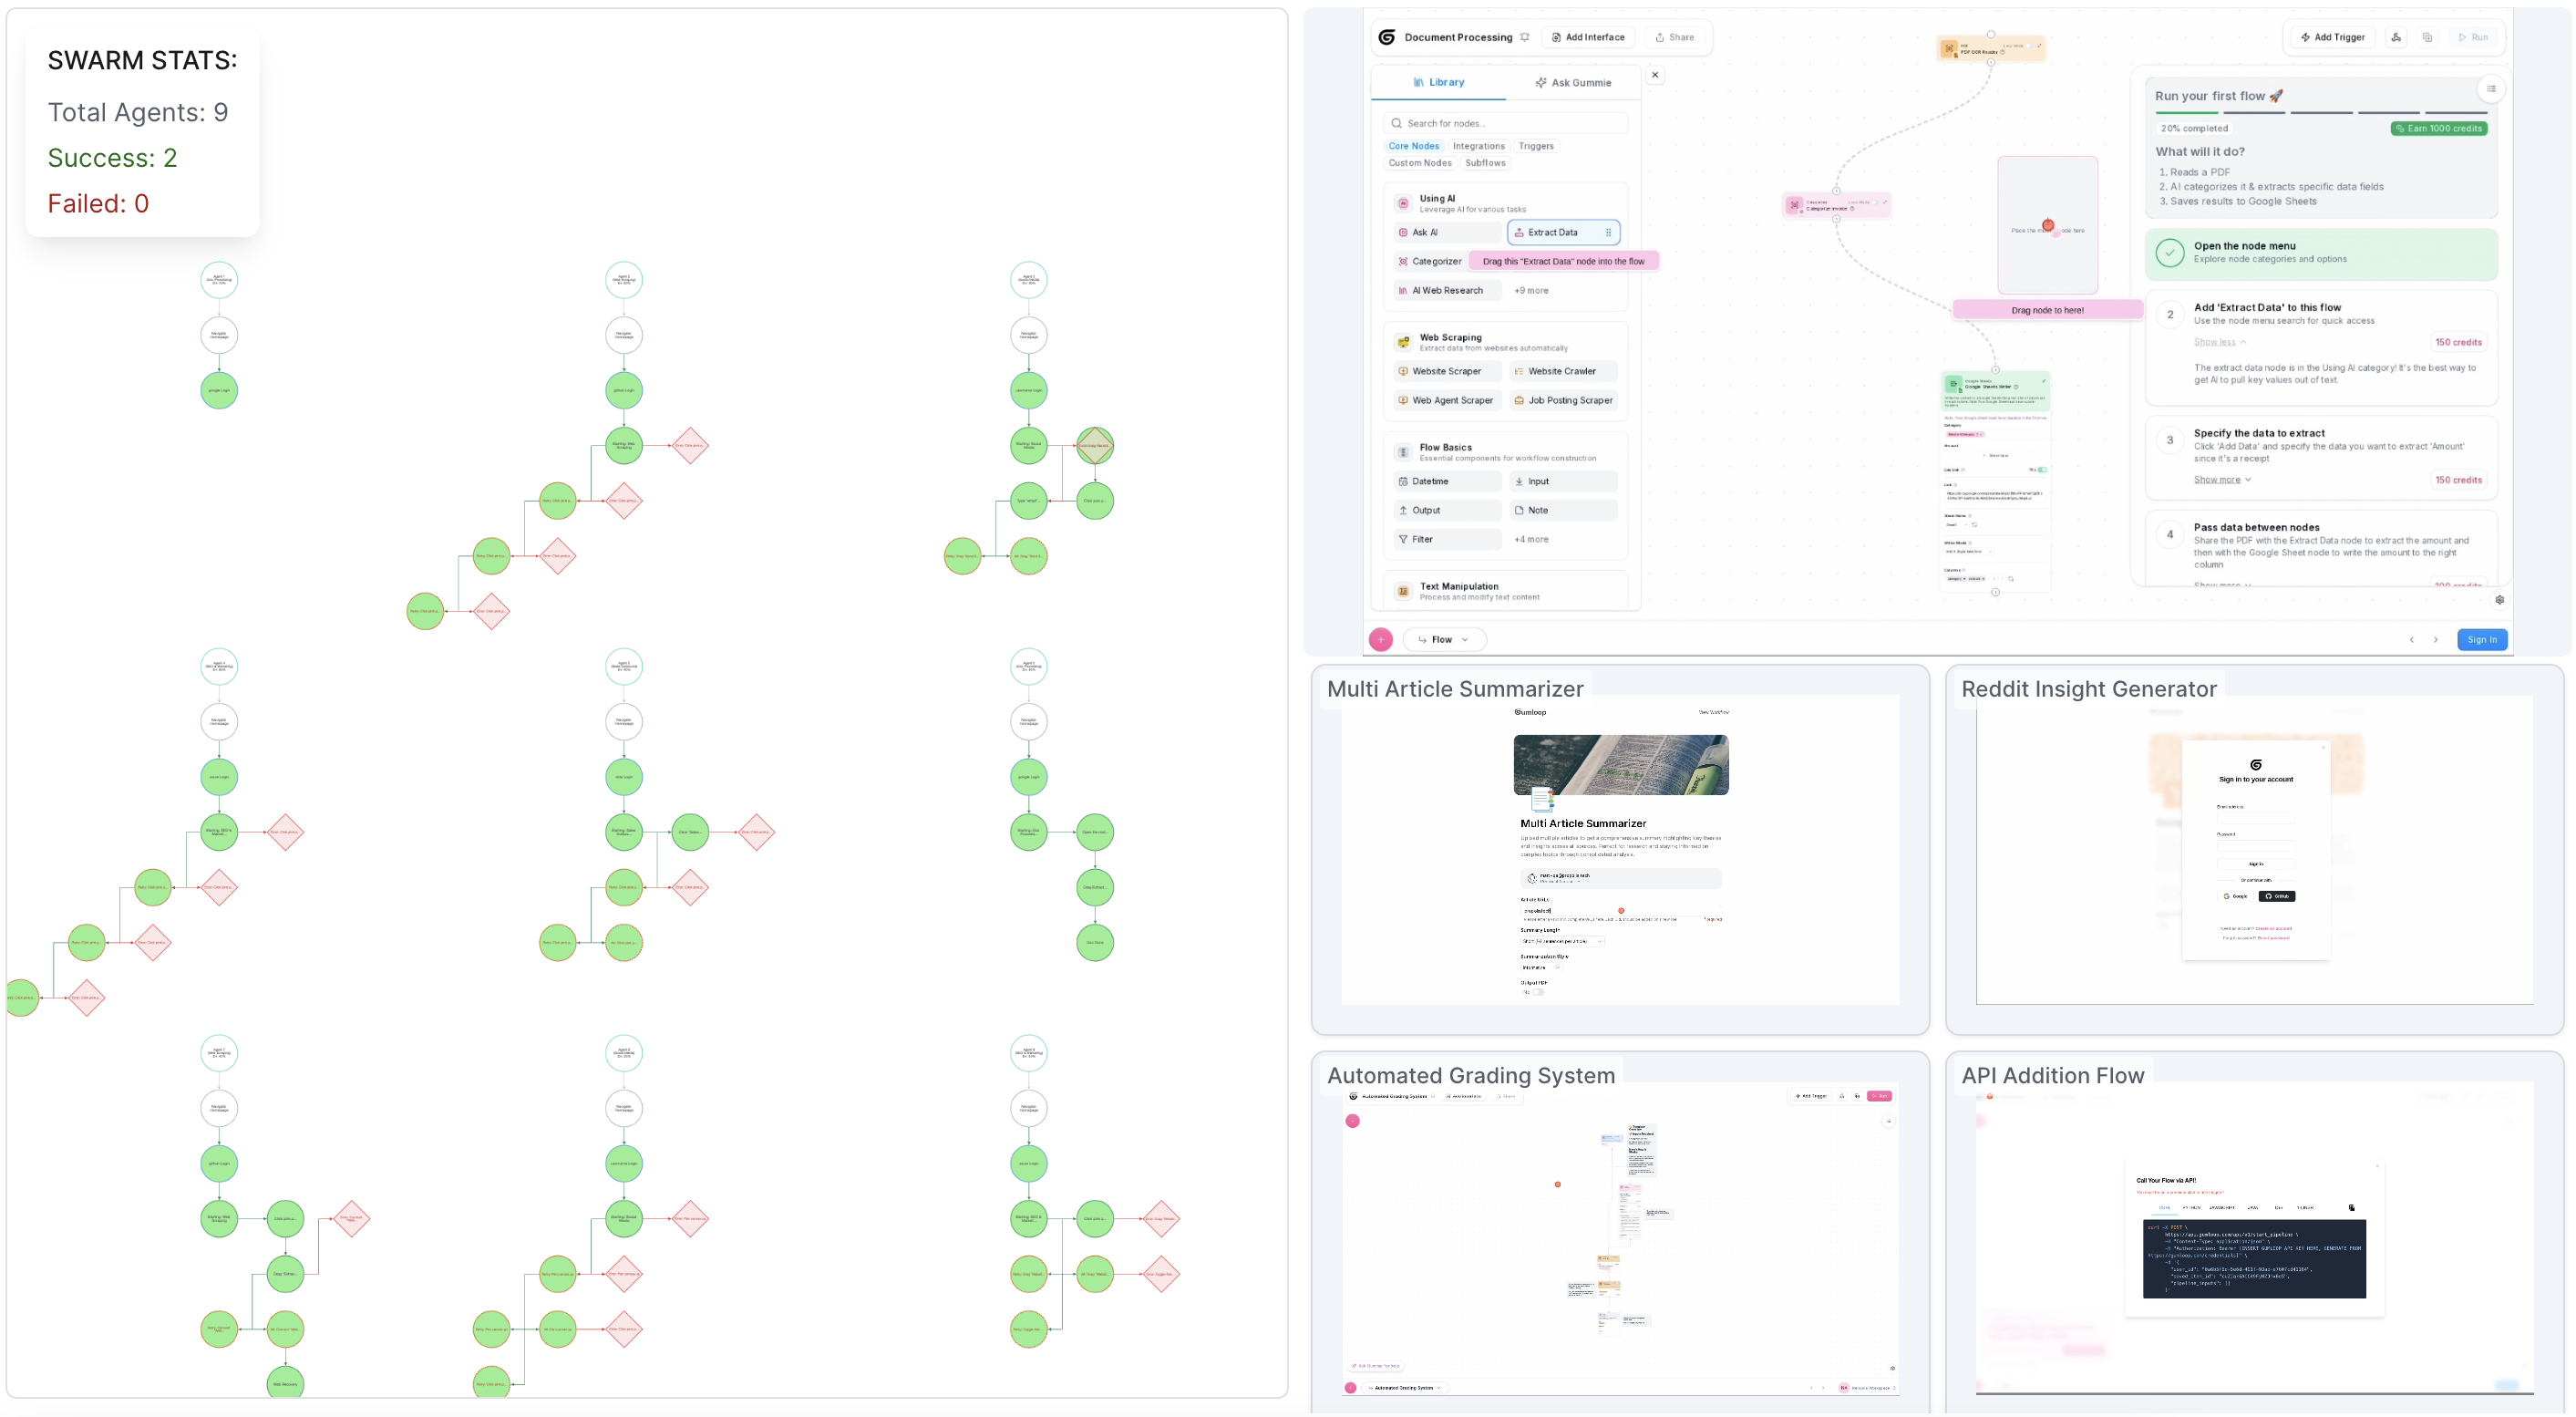Open the Flow dropdown at bottom

(x=1444, y=639)
